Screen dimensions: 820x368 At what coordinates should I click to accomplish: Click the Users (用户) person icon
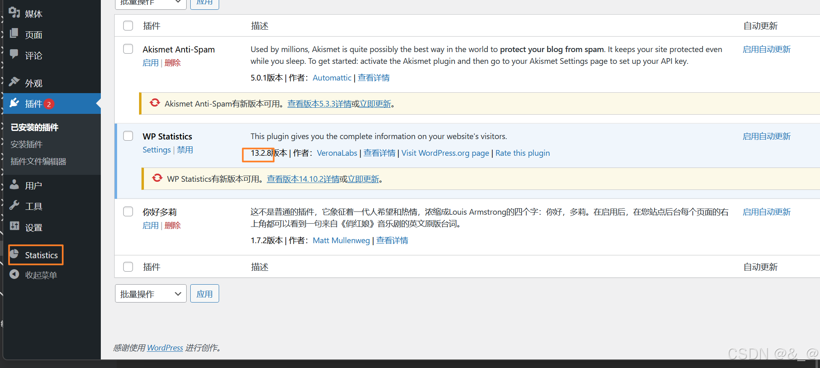coord(14,185)
